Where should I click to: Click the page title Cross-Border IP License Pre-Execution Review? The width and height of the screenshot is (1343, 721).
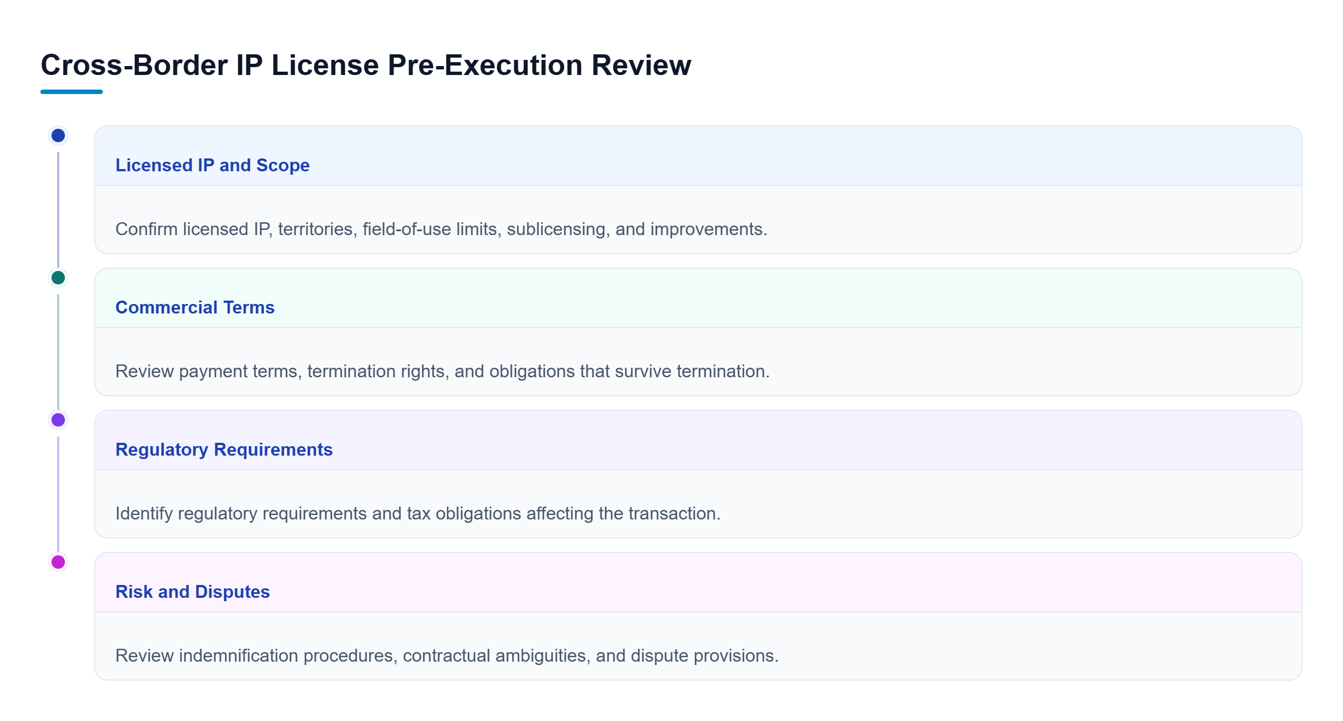point(366,65)
